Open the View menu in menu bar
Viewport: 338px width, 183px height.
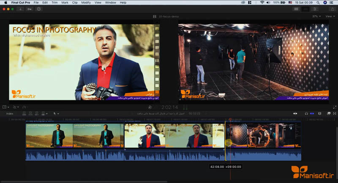[x=98, y=3]
